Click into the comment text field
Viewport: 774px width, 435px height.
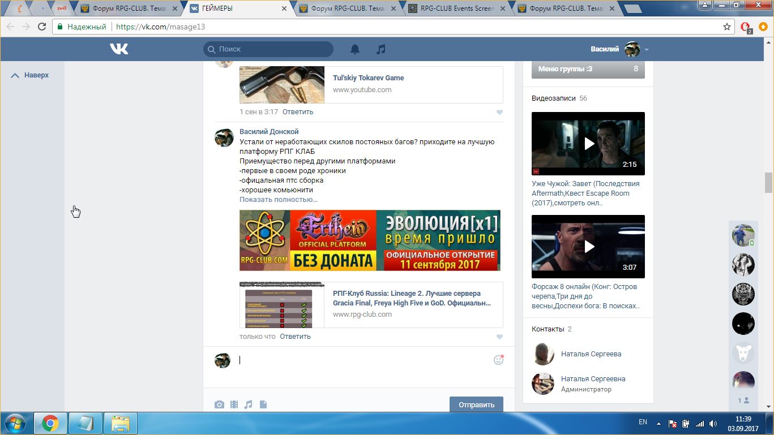[362, 360]
